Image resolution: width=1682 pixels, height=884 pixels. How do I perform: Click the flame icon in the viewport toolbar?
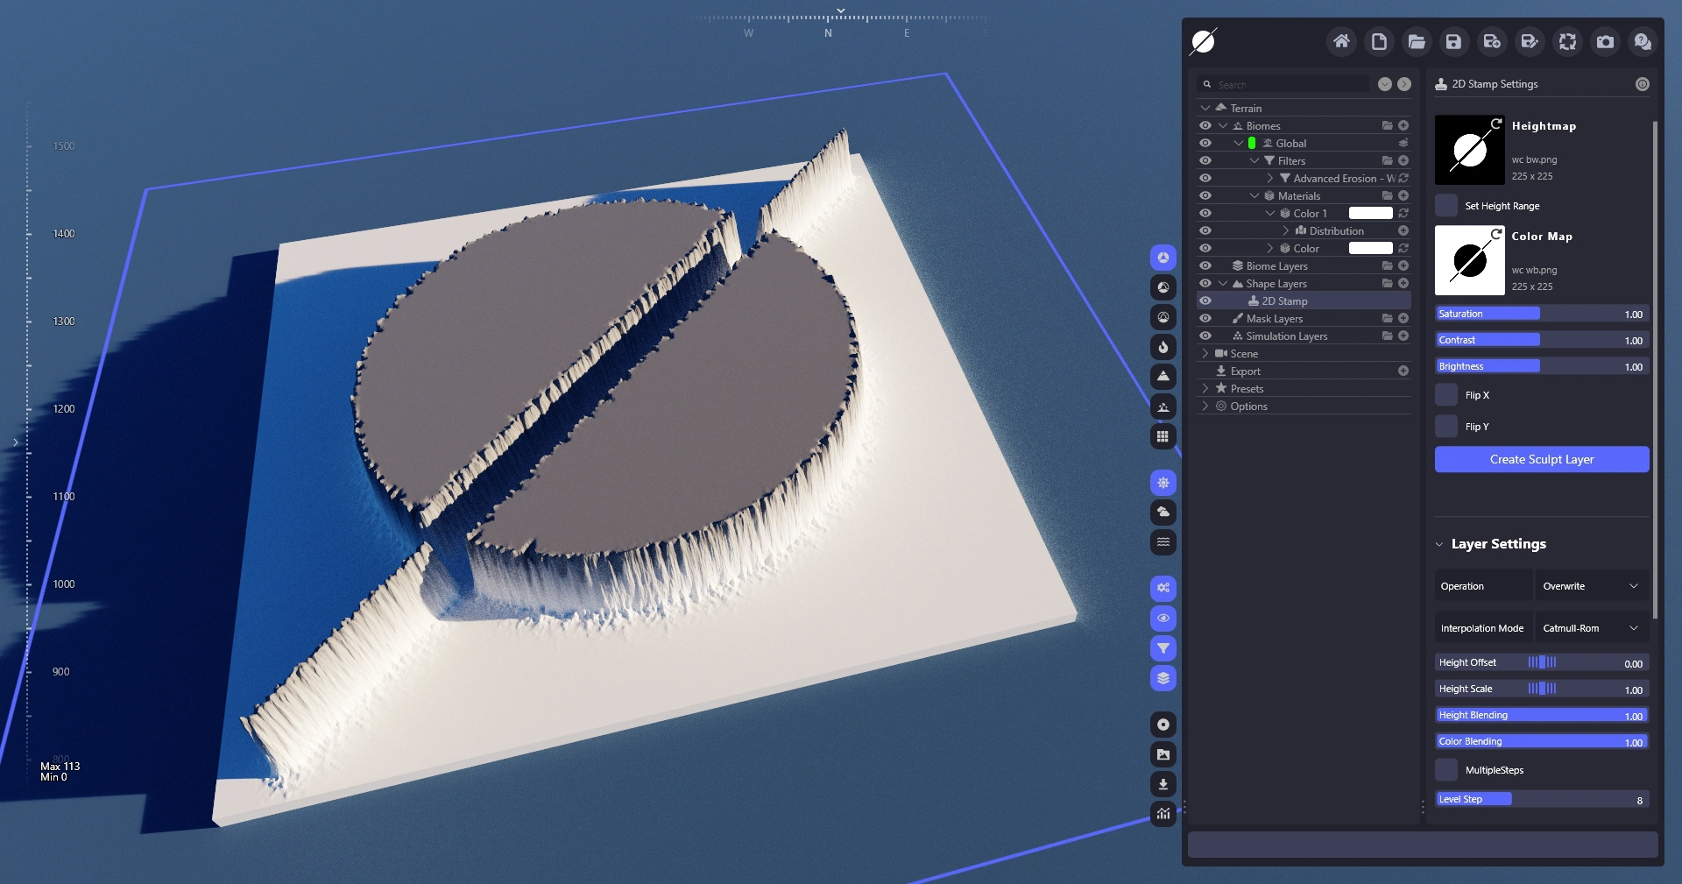point(1163,347)
